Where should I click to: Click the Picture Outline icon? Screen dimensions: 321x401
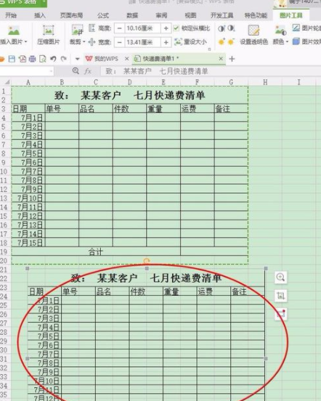click(x=296, y=28)
